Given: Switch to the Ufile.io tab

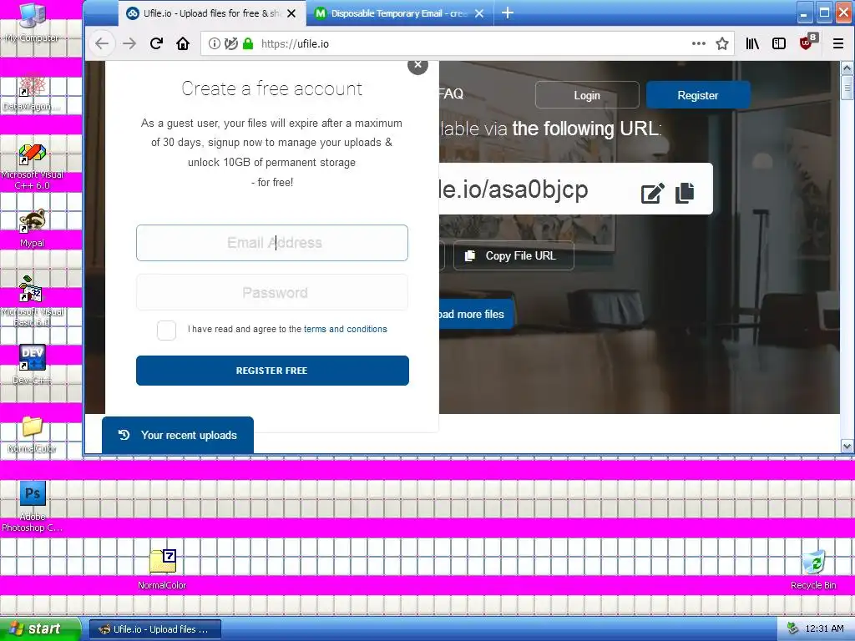Looking at the screenshot, I should pos(211,13).
